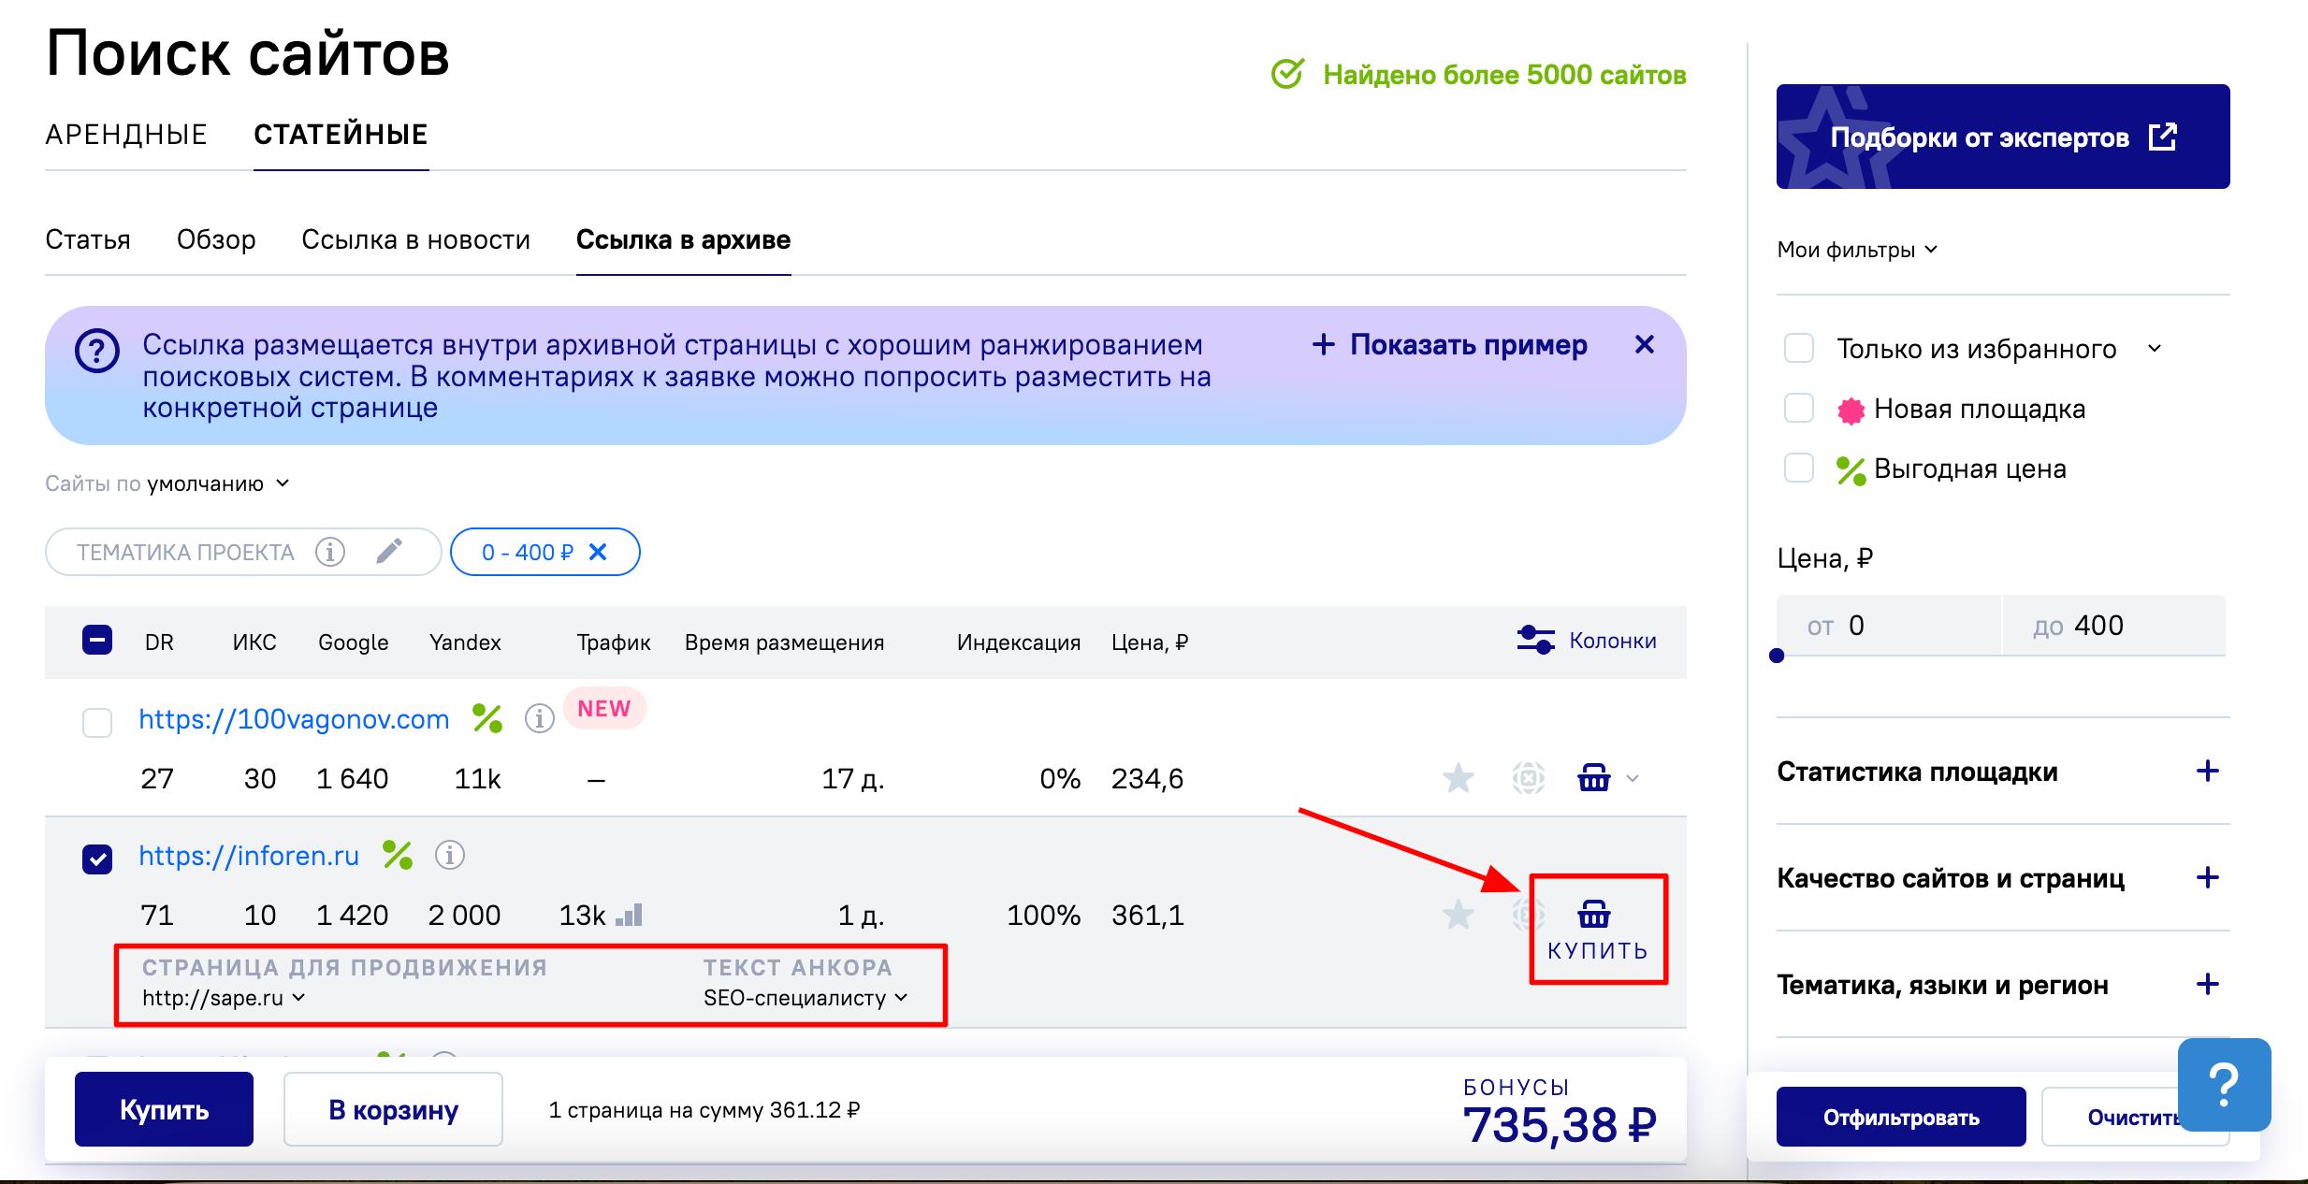
Task: Click the traffic bar chart icon for inforen.ru
Action: click(629, 915)
